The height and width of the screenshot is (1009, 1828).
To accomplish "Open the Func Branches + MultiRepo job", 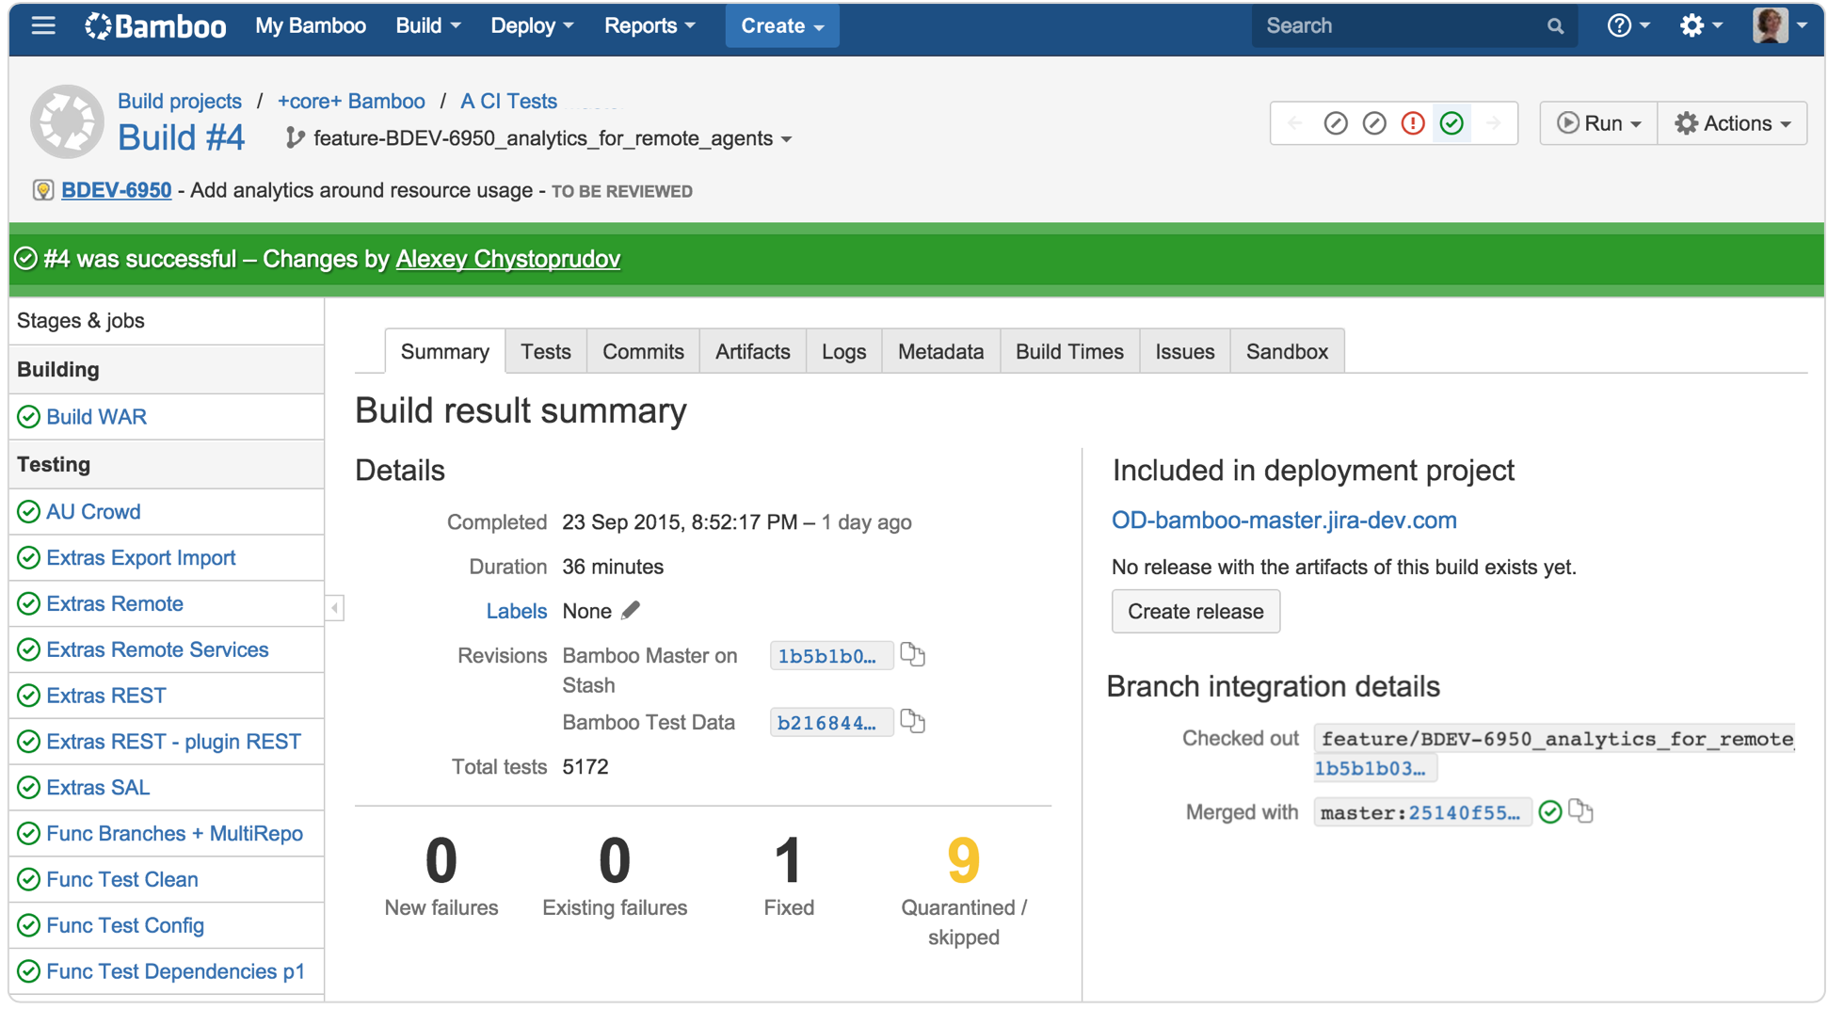I will (x=175, y=833).
